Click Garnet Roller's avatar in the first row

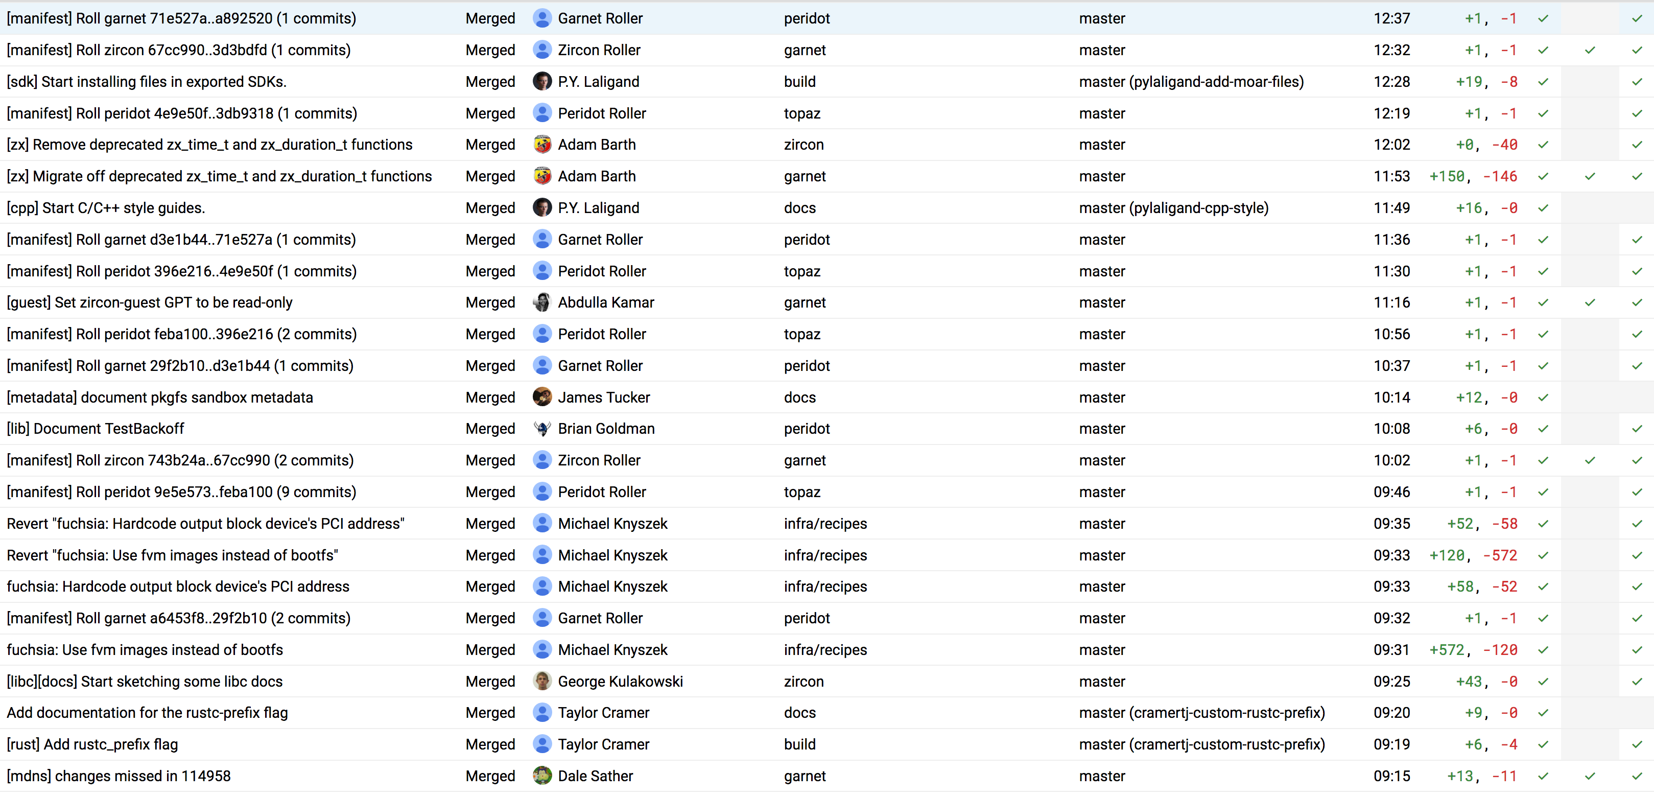point(542,18)
